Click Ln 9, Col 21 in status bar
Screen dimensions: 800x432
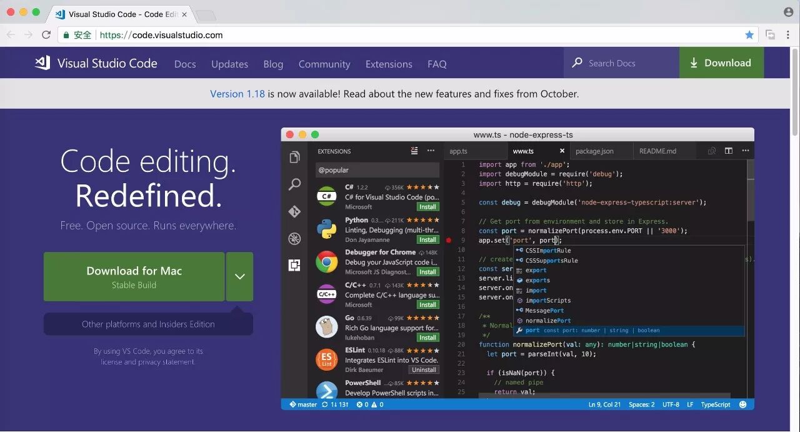(x=604, y=404)
